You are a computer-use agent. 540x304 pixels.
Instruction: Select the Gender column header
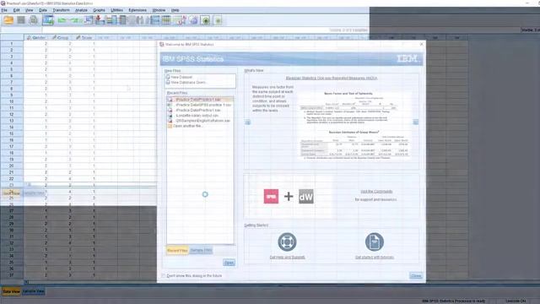click(x=35, y=37)
